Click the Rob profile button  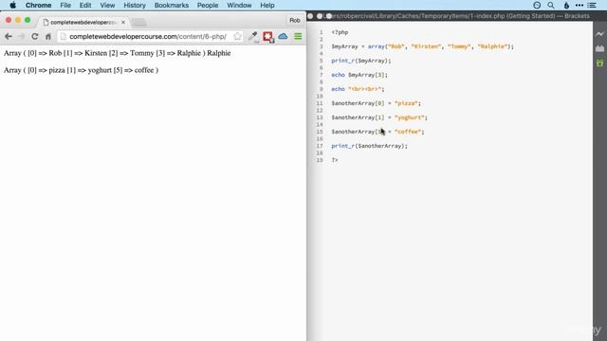tap(295, 20)
